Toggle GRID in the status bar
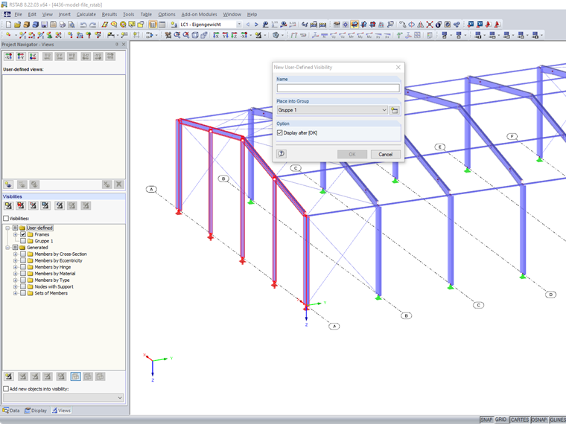566x424 pixels. [500, 420]
